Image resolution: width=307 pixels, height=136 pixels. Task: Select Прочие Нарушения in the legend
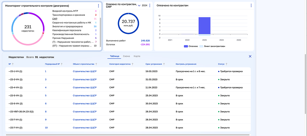(x=63, y=38)
